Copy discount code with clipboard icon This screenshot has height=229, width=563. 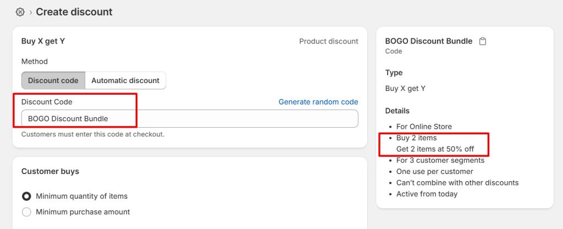coord(483,41)
